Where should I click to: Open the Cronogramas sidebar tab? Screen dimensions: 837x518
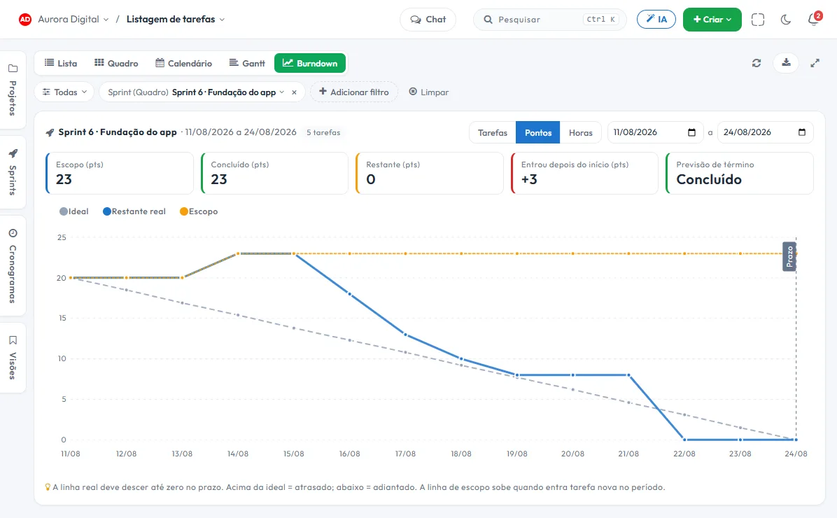13,265
